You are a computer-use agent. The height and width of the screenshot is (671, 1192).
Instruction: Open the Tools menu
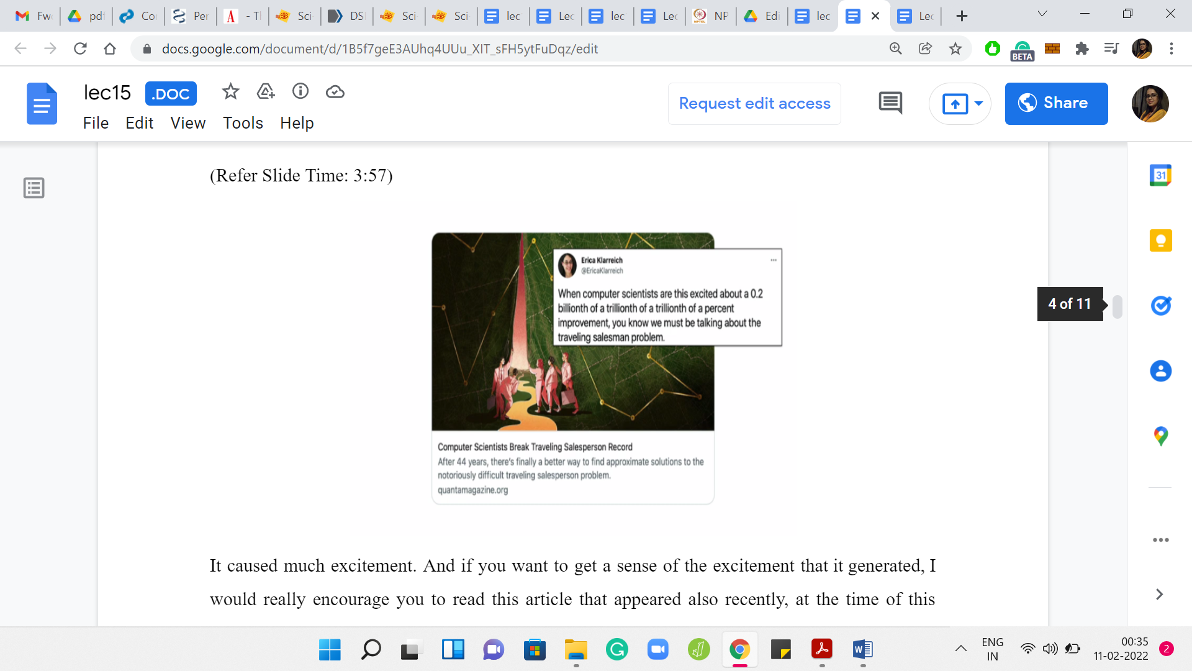243,123
